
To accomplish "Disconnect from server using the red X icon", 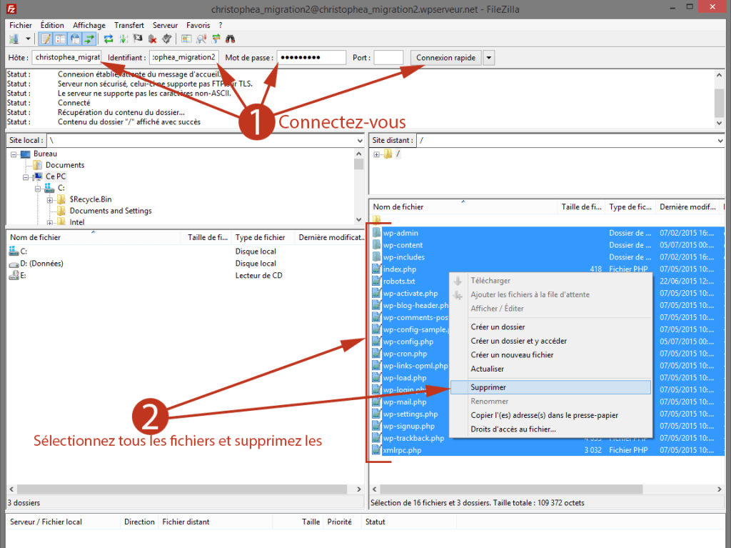I will tap(153, 39).
